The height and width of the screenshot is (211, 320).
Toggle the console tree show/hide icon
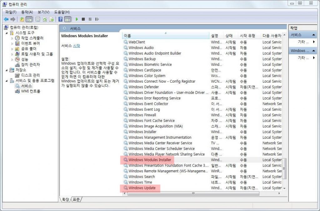pos(29,19)
